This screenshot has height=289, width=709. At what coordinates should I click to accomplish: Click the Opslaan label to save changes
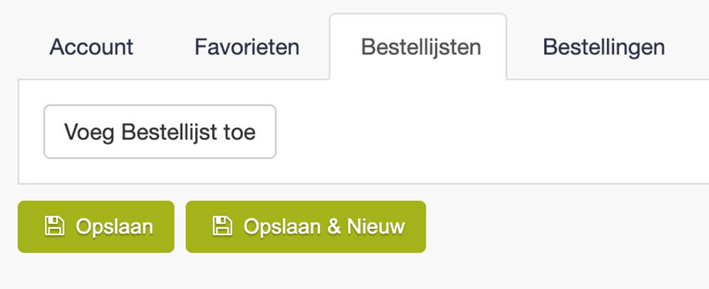pyautogui.click(x=114, y=227)
